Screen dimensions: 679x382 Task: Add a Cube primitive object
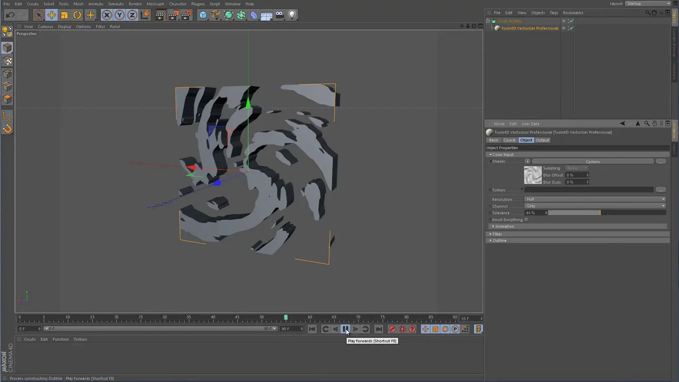(203, 15)
